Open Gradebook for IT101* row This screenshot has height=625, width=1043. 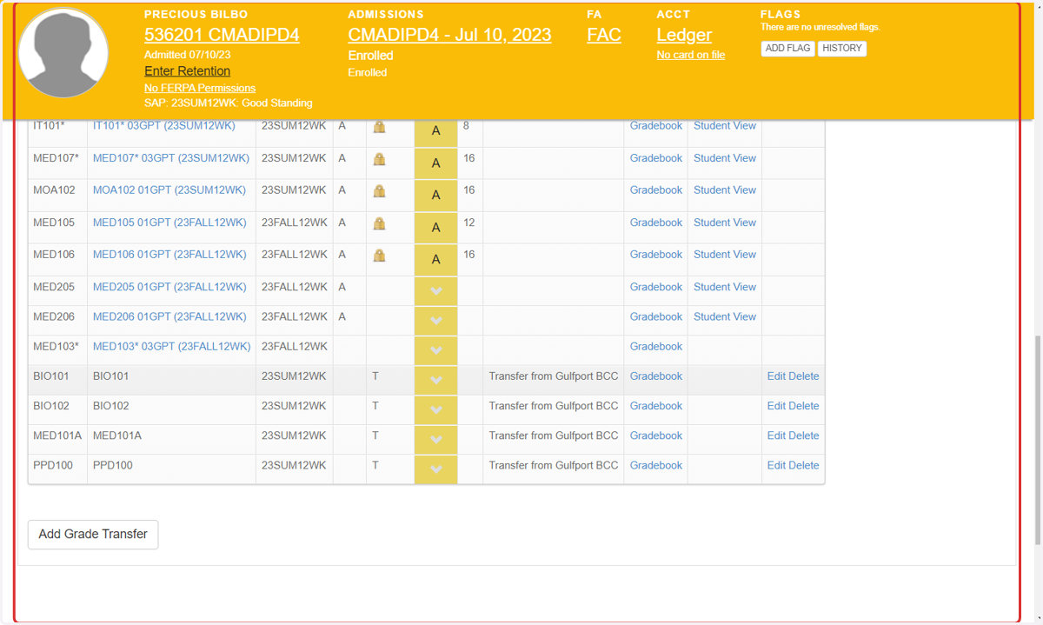656,126
